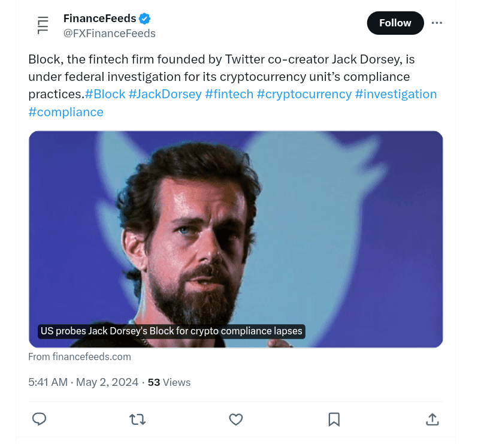Image resolution: width=481 pixels, height=444 pixels.
Task: Click the 'From financefeeds.com' source link
Action: (80, 357)
